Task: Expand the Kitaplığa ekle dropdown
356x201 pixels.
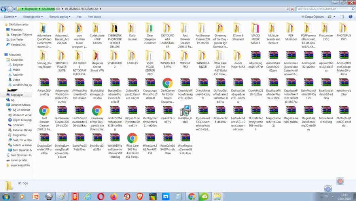Action: (x=33, y=17)
